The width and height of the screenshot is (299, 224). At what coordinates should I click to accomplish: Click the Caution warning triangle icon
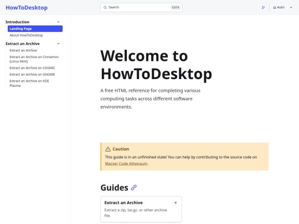(x=108, y=149)
